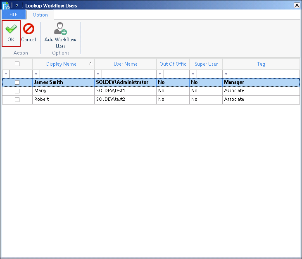The image size is (302, 259).
Task: Open filter operator for Out Of Office column
Action: pos(160,74)
